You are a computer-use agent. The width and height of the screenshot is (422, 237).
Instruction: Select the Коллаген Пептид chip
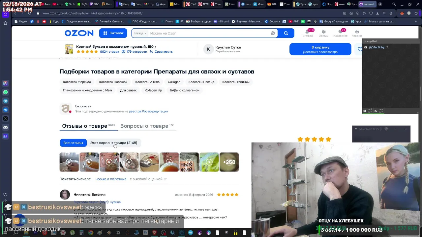click(201, 82)
